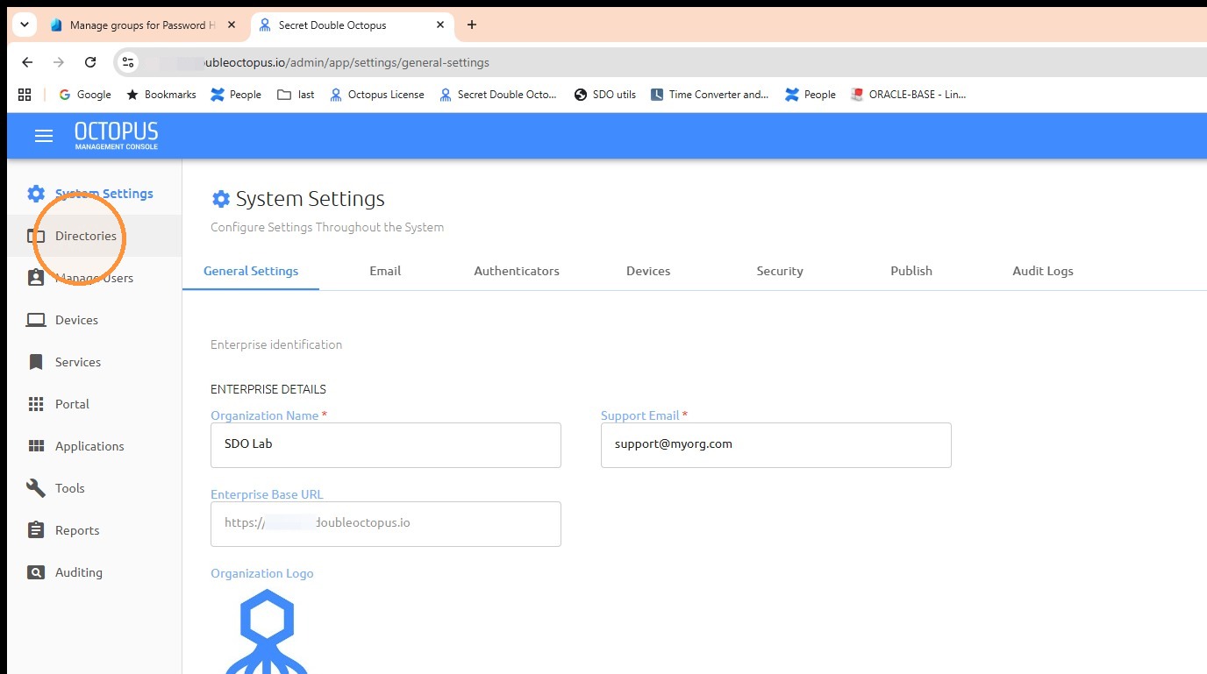Screen dimensions: 1207x674
Task: Switch to the Email tab
Action: 385,271
